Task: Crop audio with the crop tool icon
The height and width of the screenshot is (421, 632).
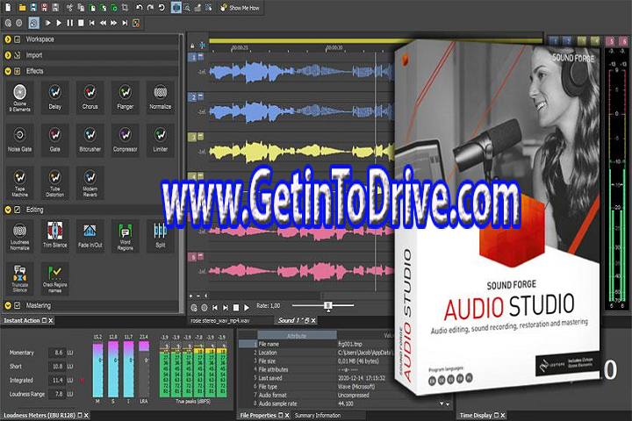Action: pos(125,7)
